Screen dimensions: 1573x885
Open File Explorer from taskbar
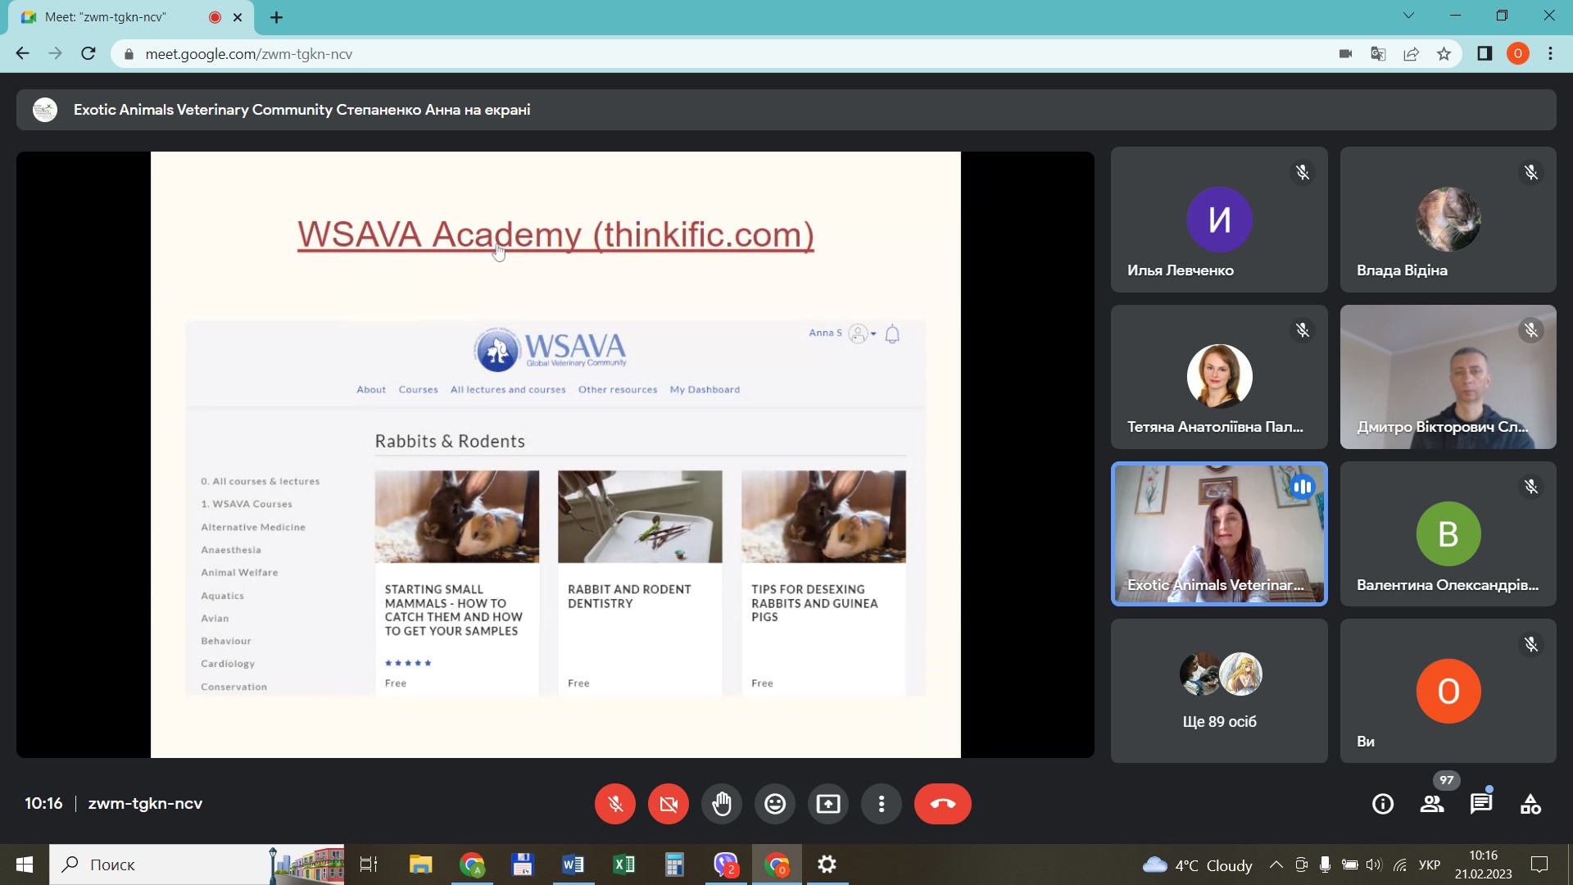click(420, 865)
